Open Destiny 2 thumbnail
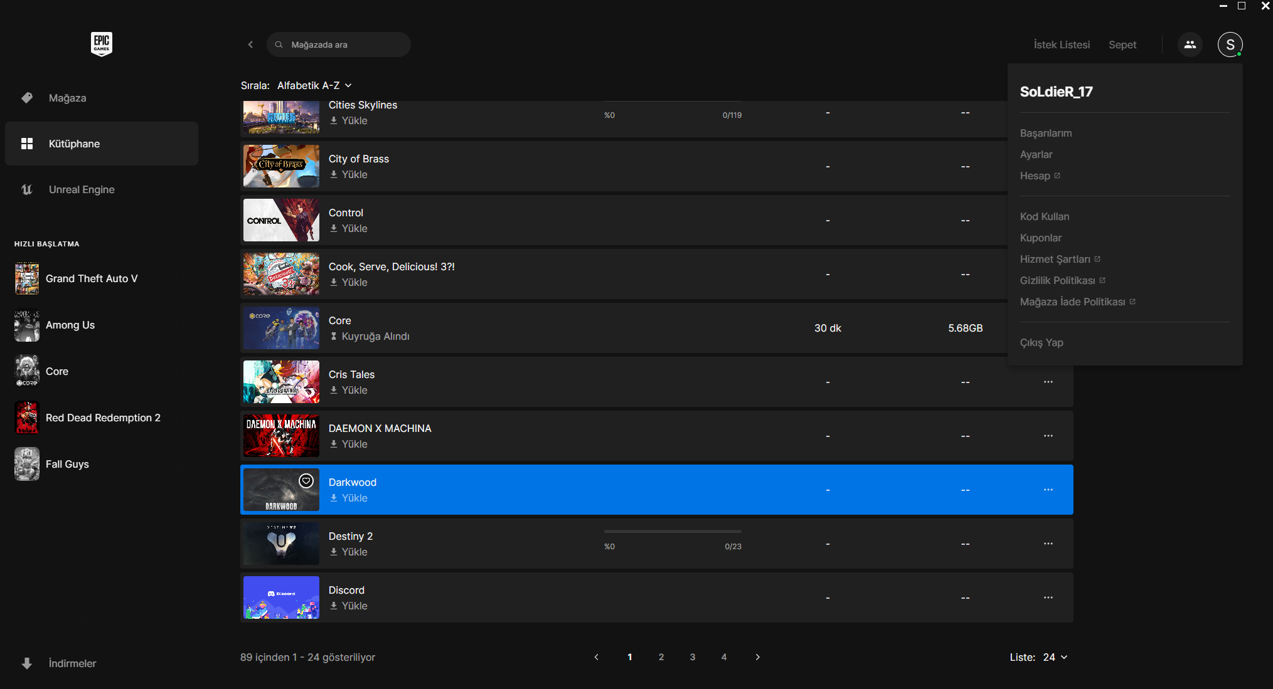This screenshot has height=689, width=1273. [281, 544]
